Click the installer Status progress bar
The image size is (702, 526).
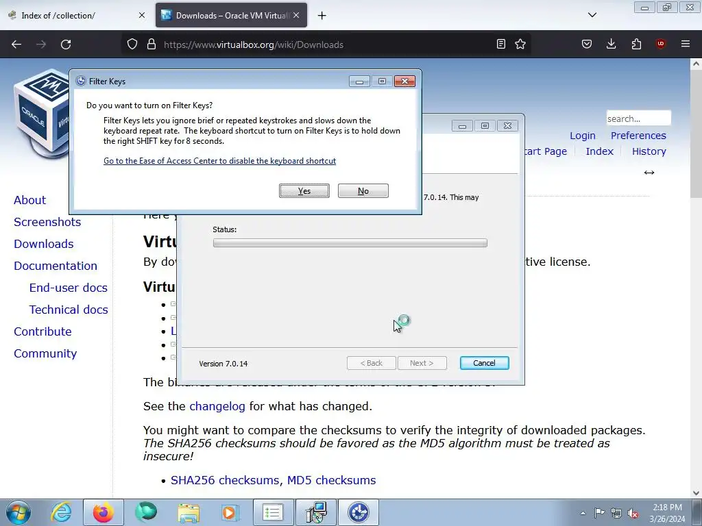click(350, 243)
